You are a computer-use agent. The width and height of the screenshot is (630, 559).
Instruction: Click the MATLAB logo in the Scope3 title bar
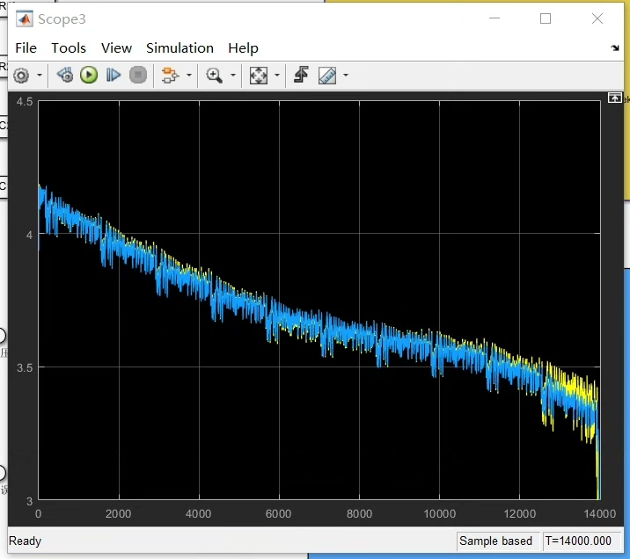click(25, 18)
